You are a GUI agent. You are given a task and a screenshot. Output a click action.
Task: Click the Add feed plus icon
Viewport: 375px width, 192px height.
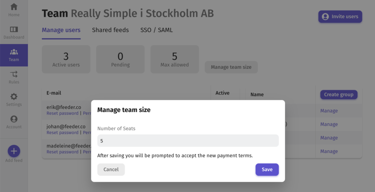(x=14, y=151)
